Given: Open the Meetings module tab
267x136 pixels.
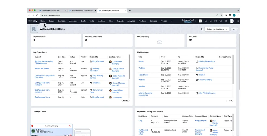Looking at the screenshot, I should click(x=101, y=21).
